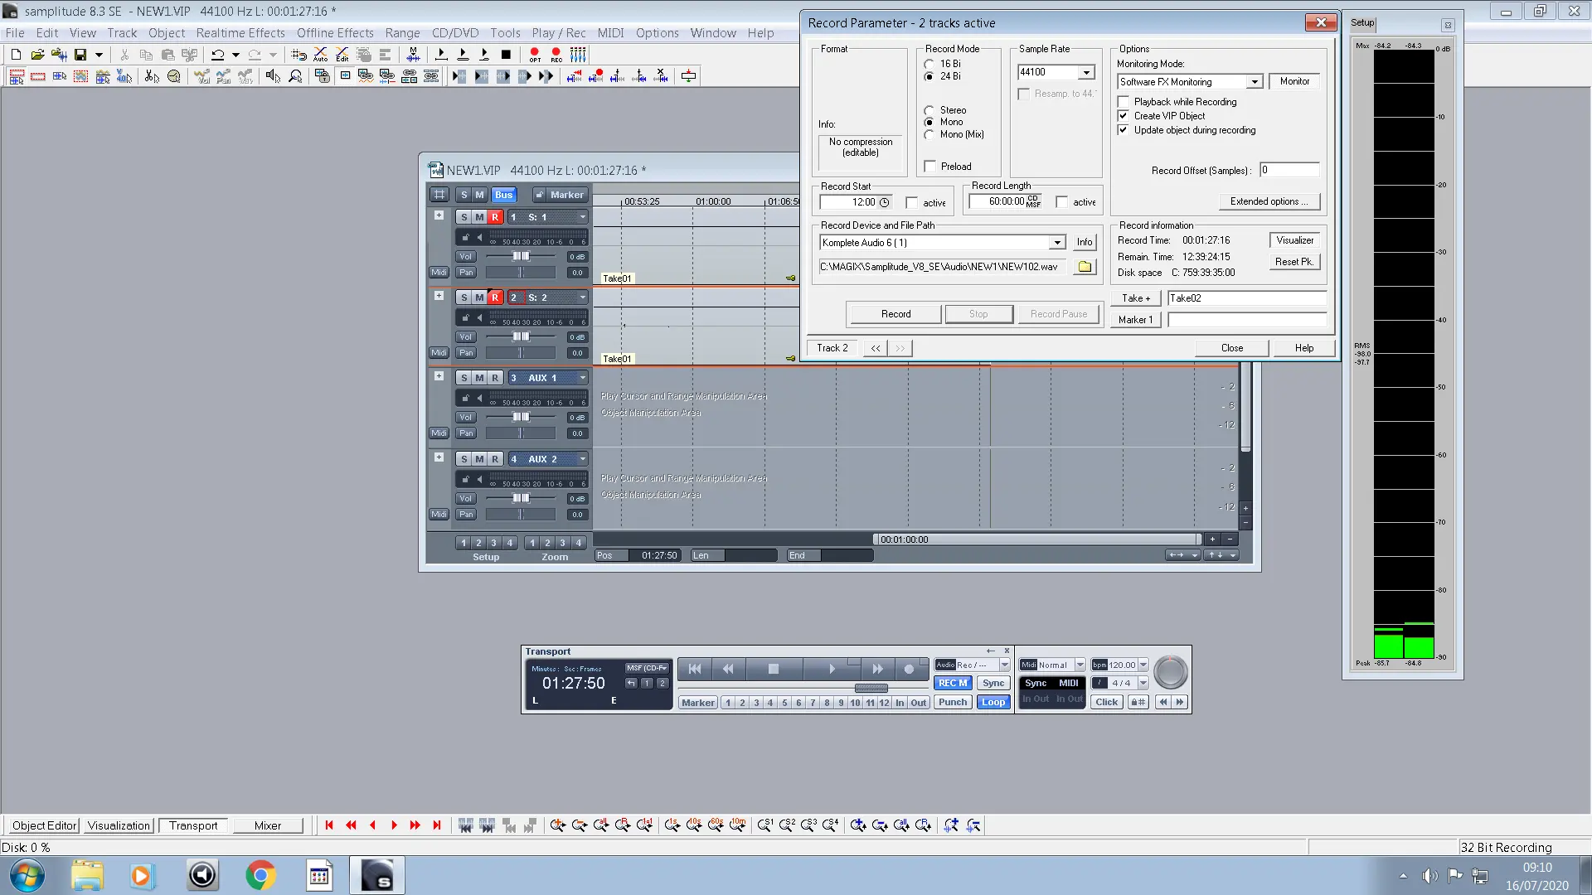Switch to the Mixer tab at bottom
1592x895 pixels.
[267, 825]
